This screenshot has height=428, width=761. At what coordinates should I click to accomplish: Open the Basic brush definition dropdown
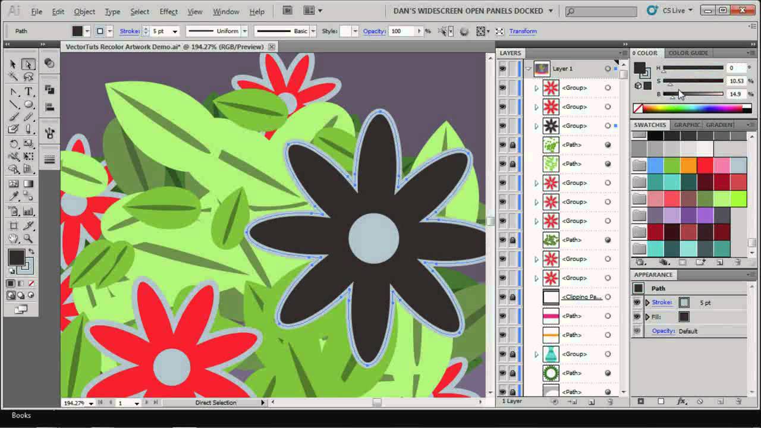click(313, 32)
